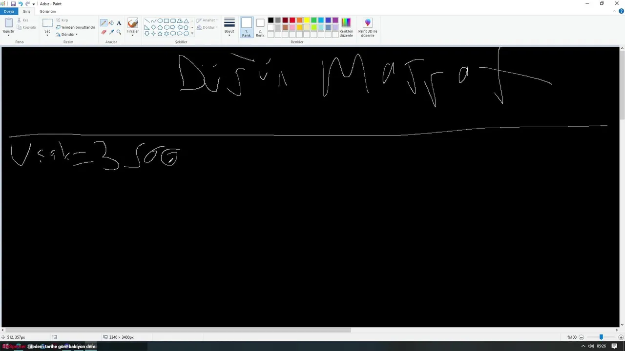Select the Pencil tool
The height and width of the screenshot is (351, 625).
104,23
